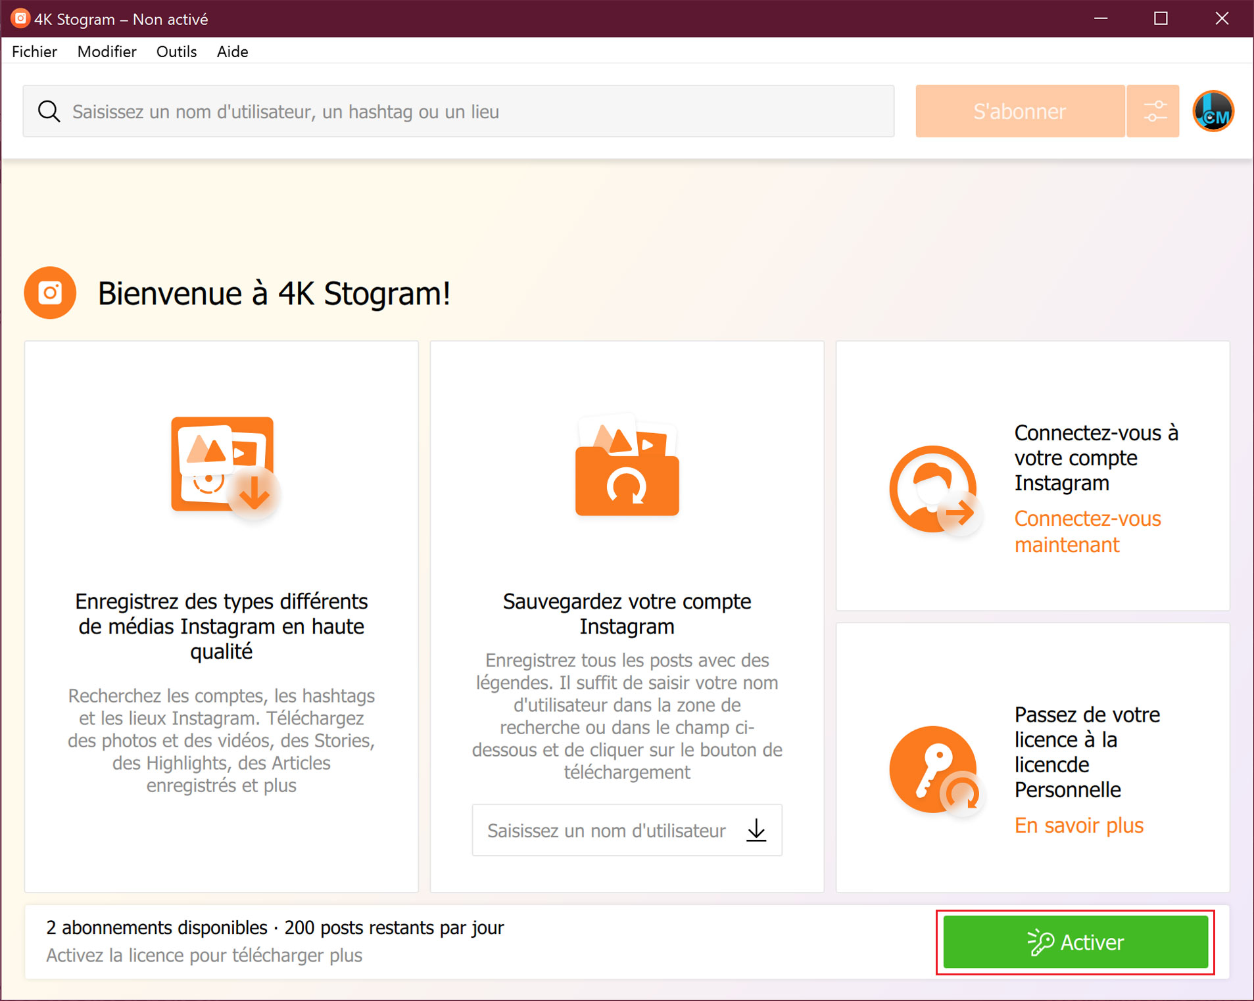This screenshot has width=1254, height=1001.
Task: Click the main search field for username or hashtag
Action: [x=458, y=111]
